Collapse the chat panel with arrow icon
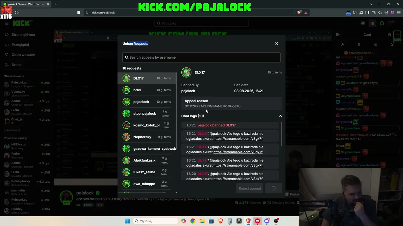This screenshot has width=403, height=226. tap(338, 35)
